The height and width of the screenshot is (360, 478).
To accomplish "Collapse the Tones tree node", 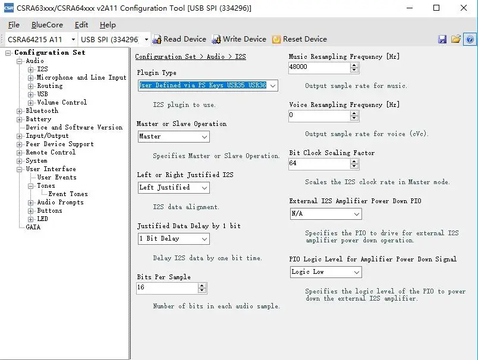I will (30, 186).
